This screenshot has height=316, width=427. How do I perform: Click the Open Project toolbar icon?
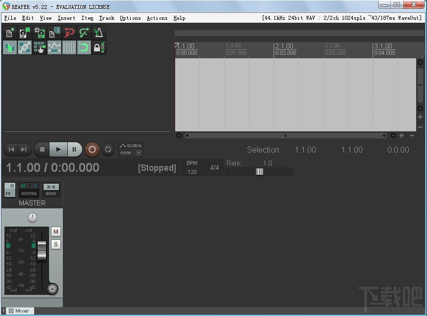[25, 33]
